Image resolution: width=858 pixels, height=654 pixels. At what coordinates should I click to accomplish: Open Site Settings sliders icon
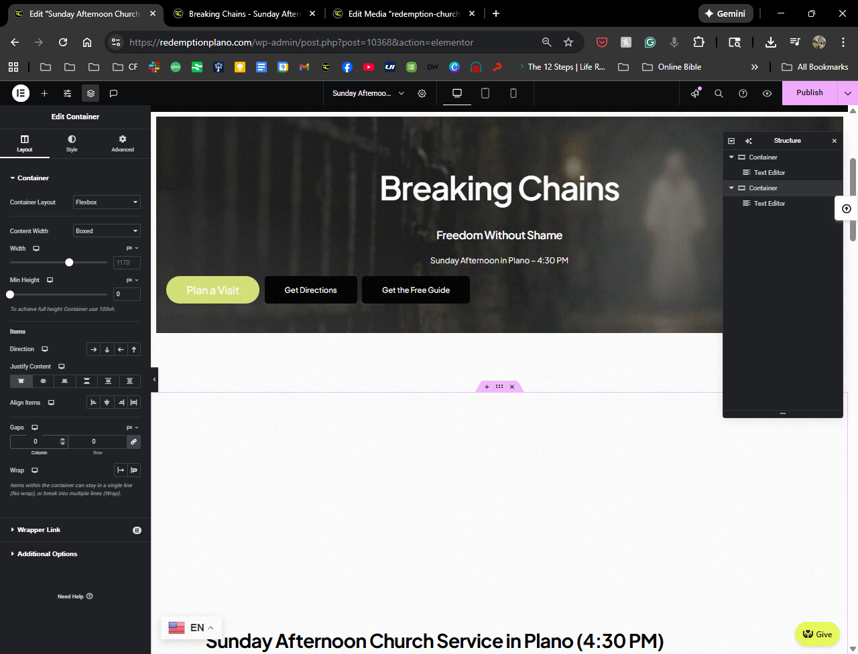pyautogui.click(x=68, y=93)
